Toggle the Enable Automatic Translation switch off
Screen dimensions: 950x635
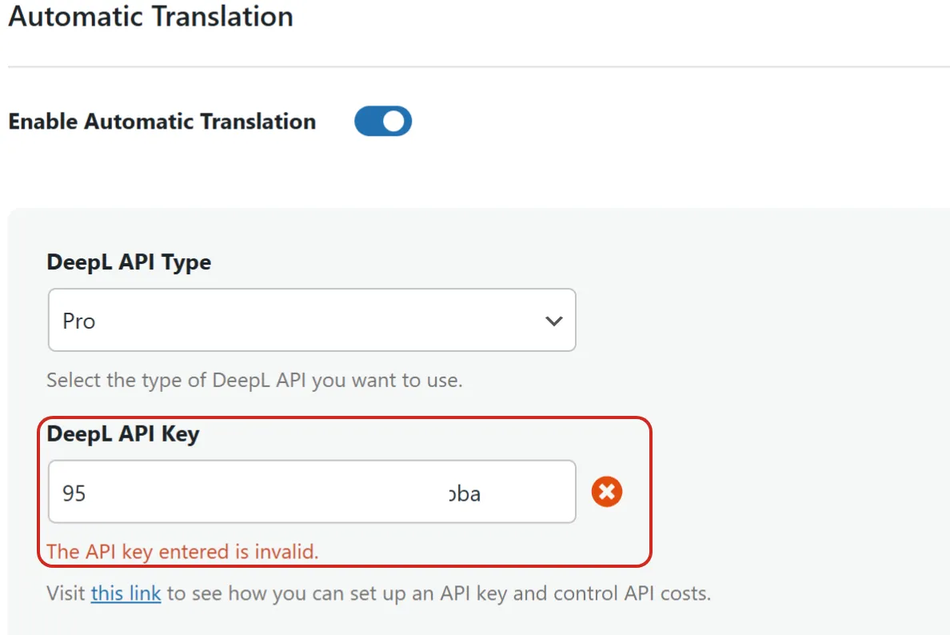tap(383, 121)
